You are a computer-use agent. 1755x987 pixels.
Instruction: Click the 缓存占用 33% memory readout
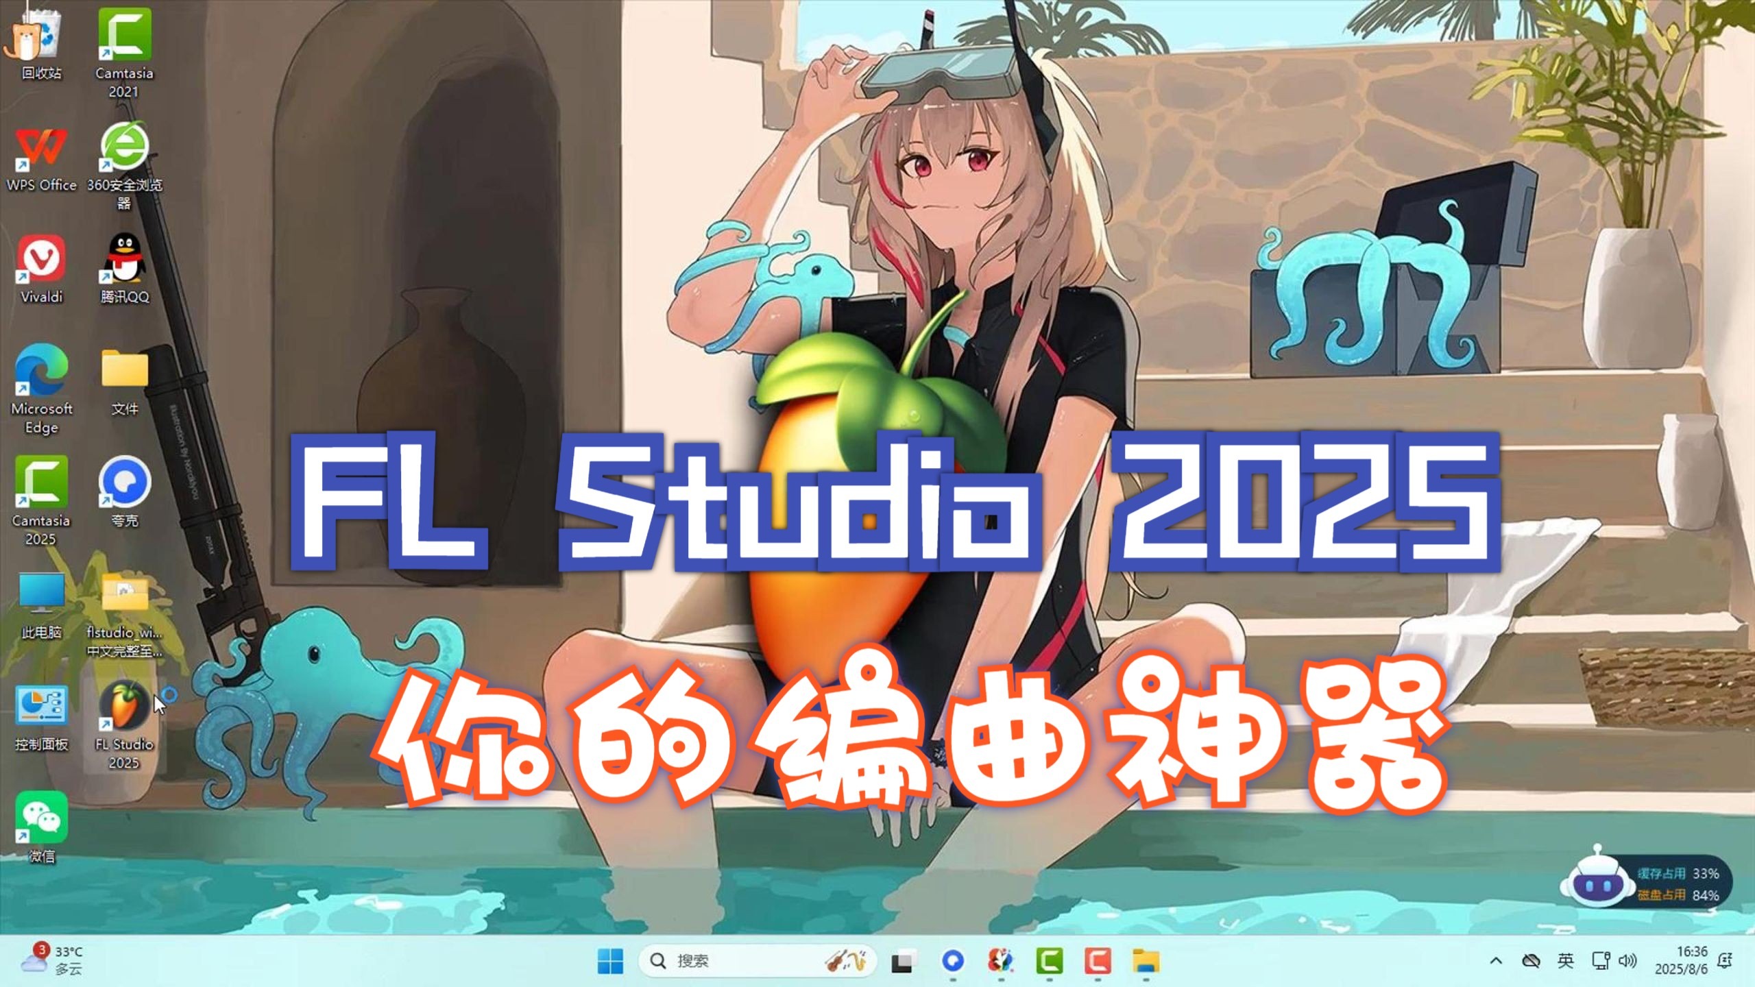click(x=1679, y=873)
